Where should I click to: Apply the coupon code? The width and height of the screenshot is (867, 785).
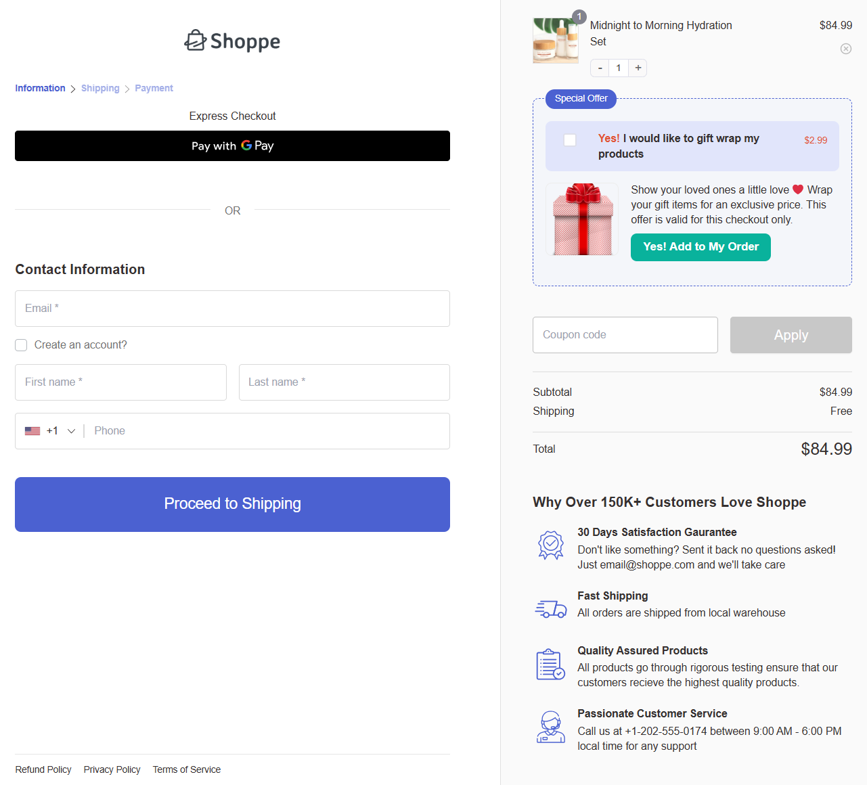tap(791, 335)
